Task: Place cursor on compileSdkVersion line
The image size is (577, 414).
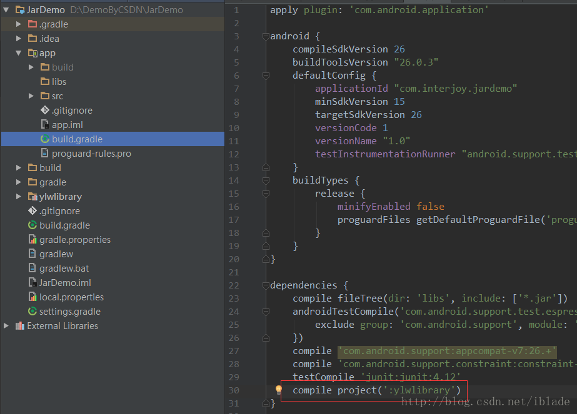Action: coord(348,49)
